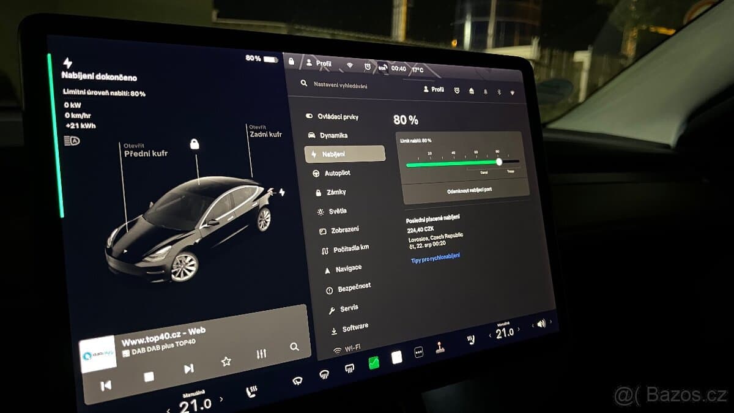Image resolution: width=734 pixels, height=413 pixels.
Task: Open the radio station artwork thumbnail
Action: pos(98,354)
